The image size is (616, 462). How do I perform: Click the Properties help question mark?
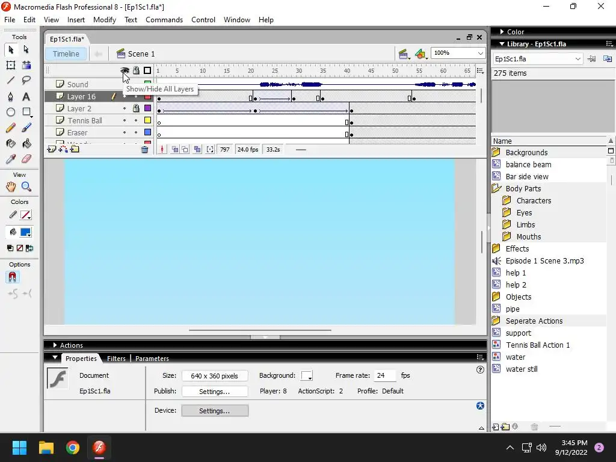[480, 370]
